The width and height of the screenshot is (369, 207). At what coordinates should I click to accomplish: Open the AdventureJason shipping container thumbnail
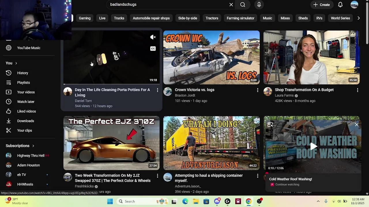(212, 143)
